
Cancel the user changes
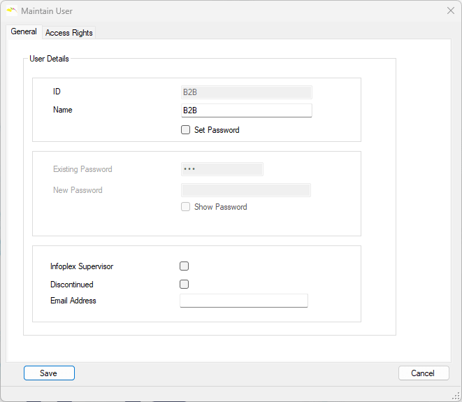point(423,373)
